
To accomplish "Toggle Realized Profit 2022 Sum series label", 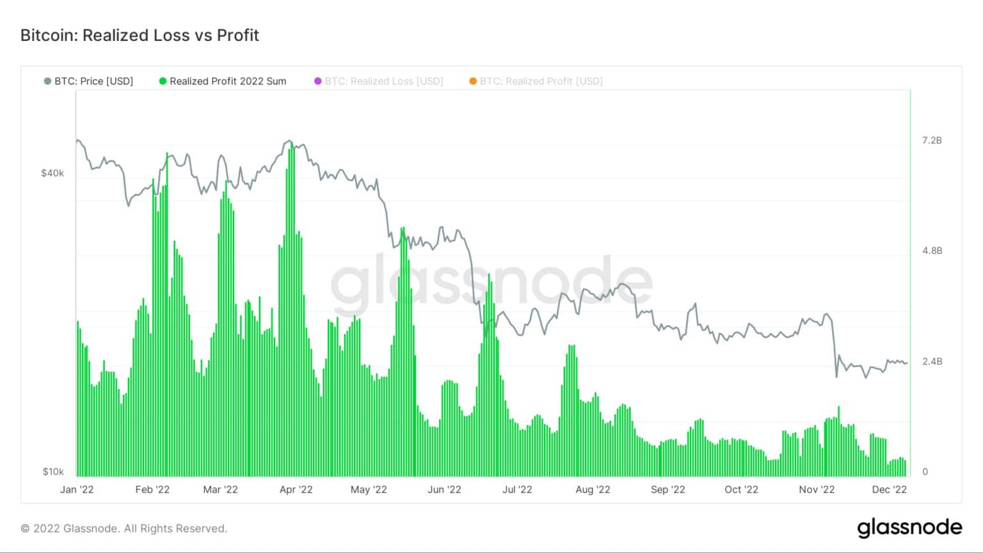I will click(228, 81).
